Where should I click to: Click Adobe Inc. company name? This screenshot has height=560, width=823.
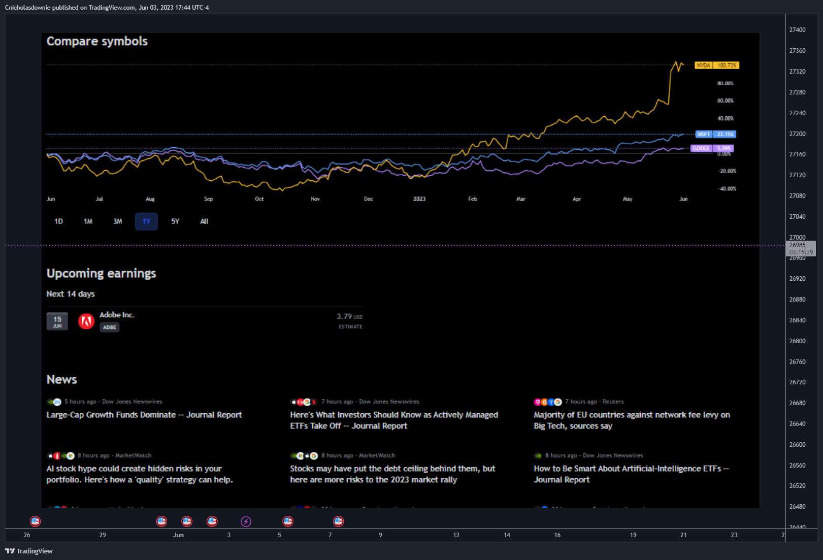117,315
